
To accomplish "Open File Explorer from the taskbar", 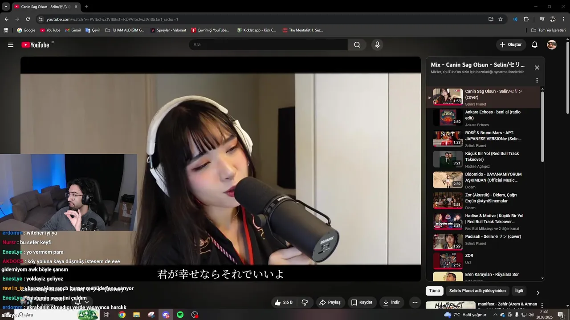I will pos(136,315).
